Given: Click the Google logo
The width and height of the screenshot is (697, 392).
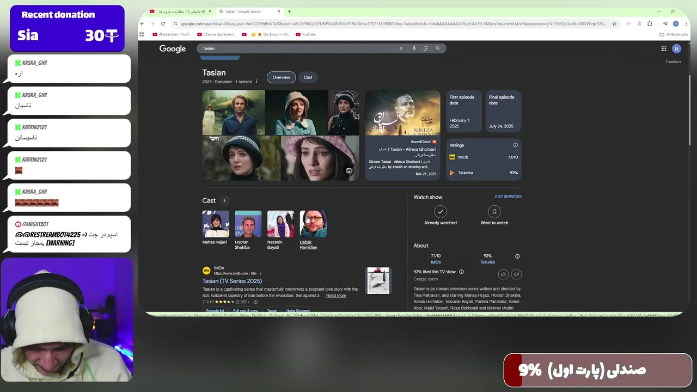Looking at the screenshot, I should click(173, 49).
